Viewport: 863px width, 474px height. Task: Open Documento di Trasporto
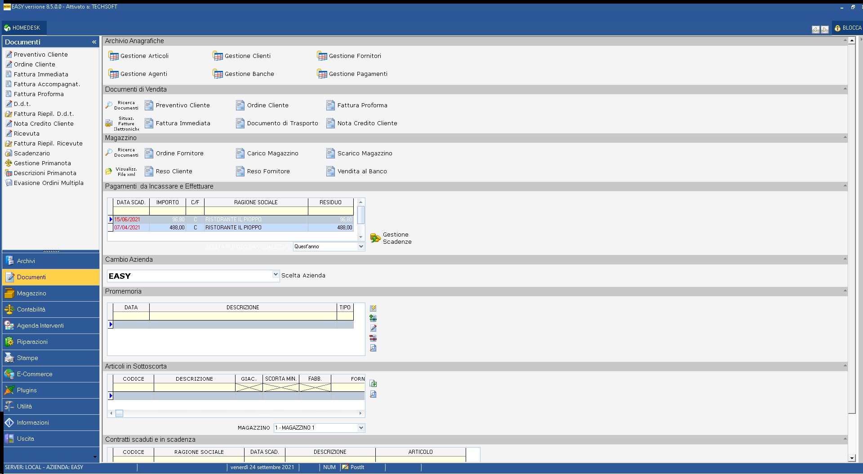pos(277,123)
